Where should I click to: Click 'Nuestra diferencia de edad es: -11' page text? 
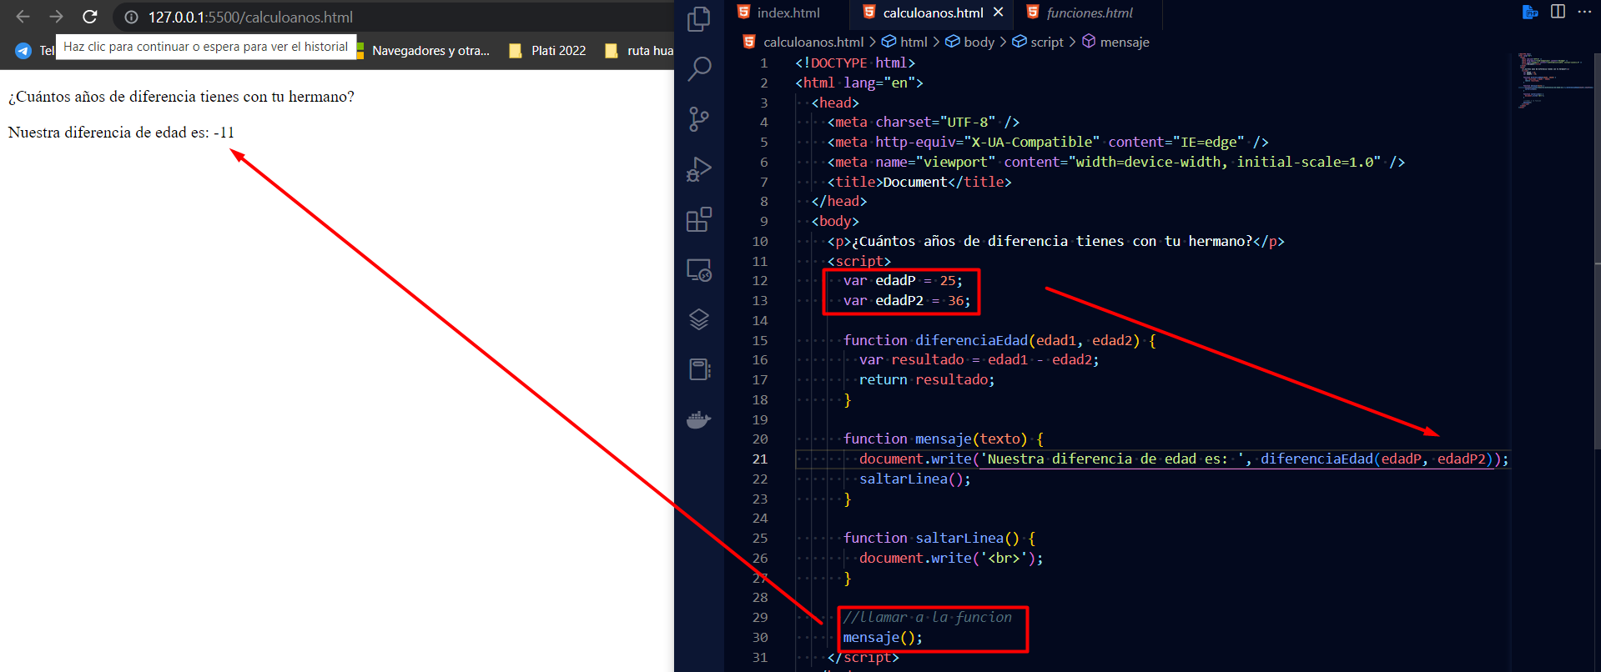tap(121, 133)
